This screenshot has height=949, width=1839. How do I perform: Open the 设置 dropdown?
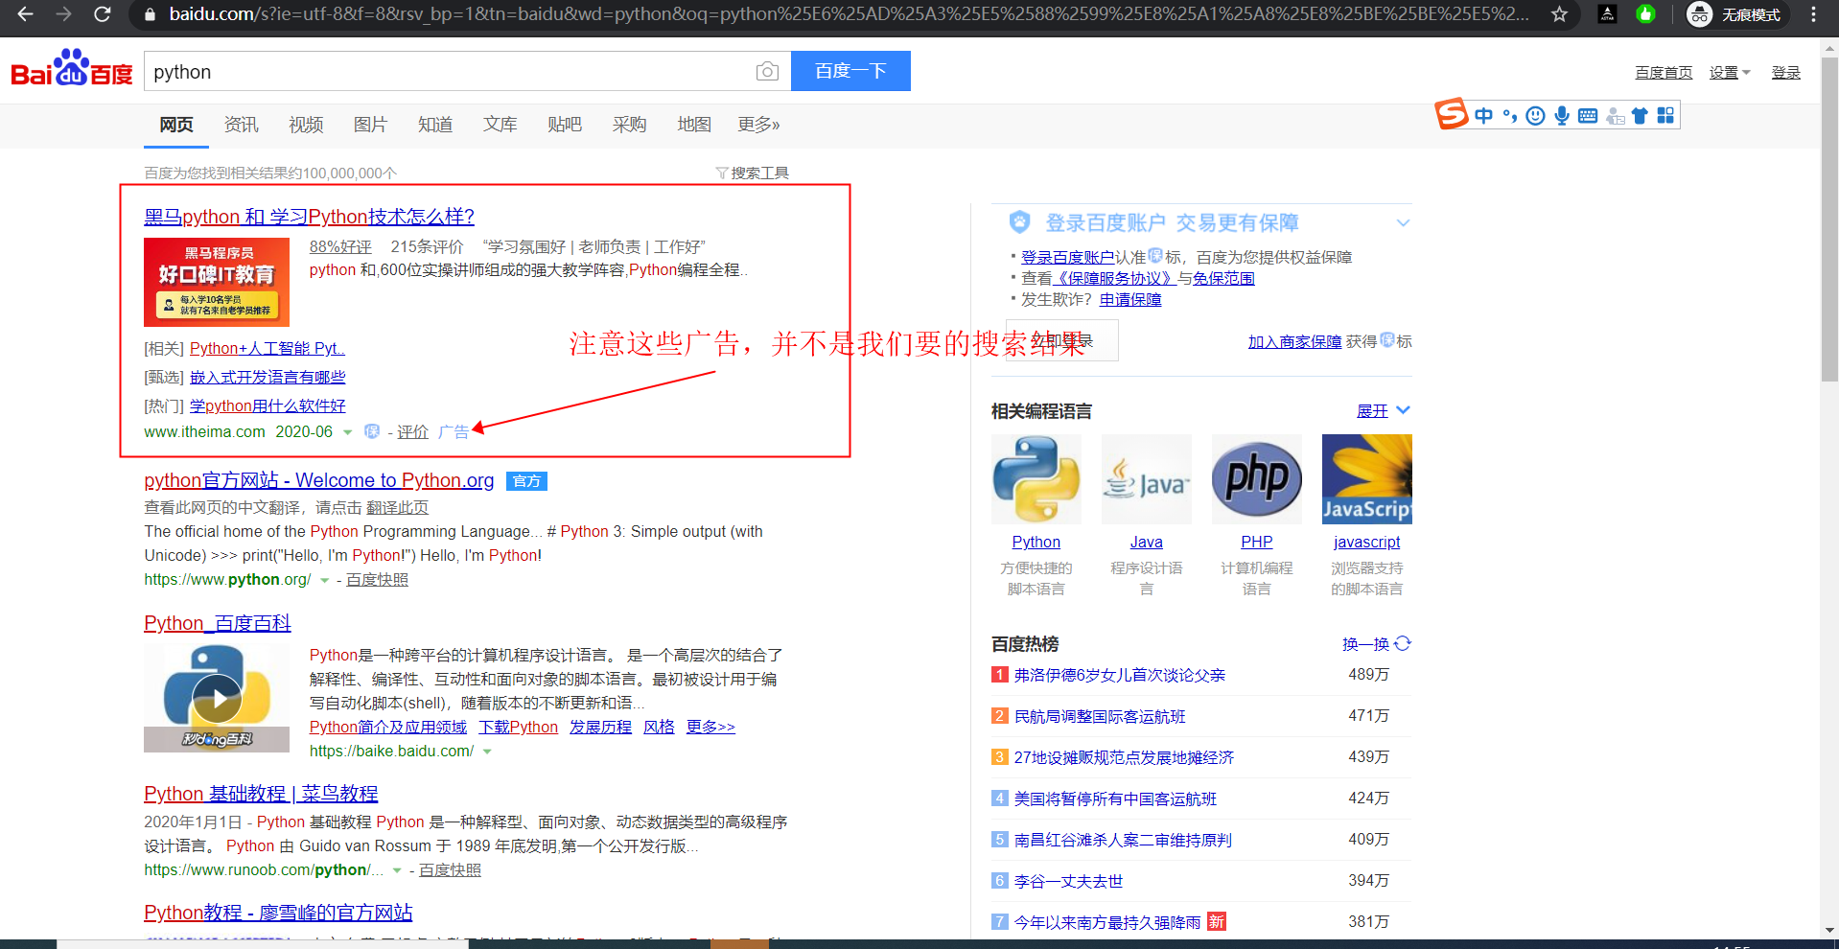pos(1730,73)
